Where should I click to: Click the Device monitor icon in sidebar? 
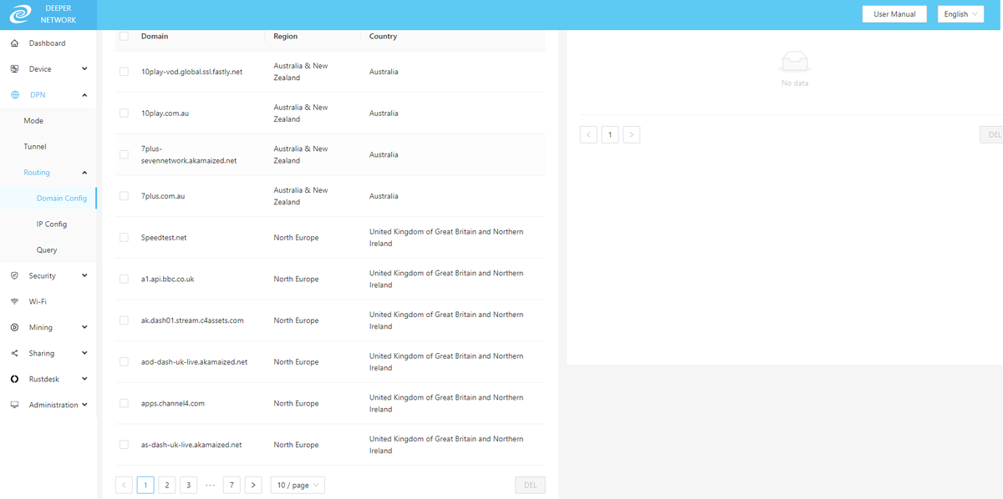click(x=14, y=69)
